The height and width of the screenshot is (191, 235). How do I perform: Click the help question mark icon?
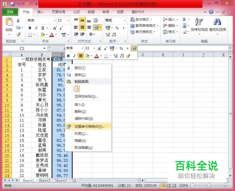[x=211, y=12]
